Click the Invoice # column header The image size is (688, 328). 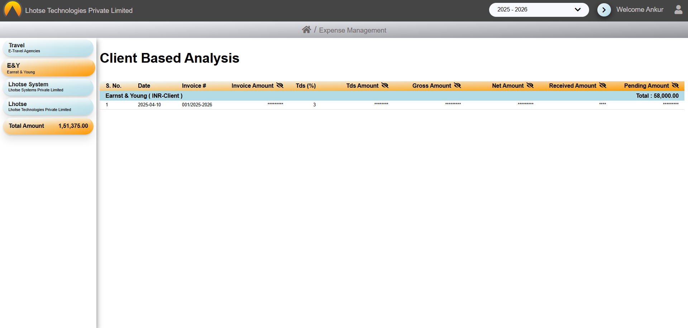[194, 86]
